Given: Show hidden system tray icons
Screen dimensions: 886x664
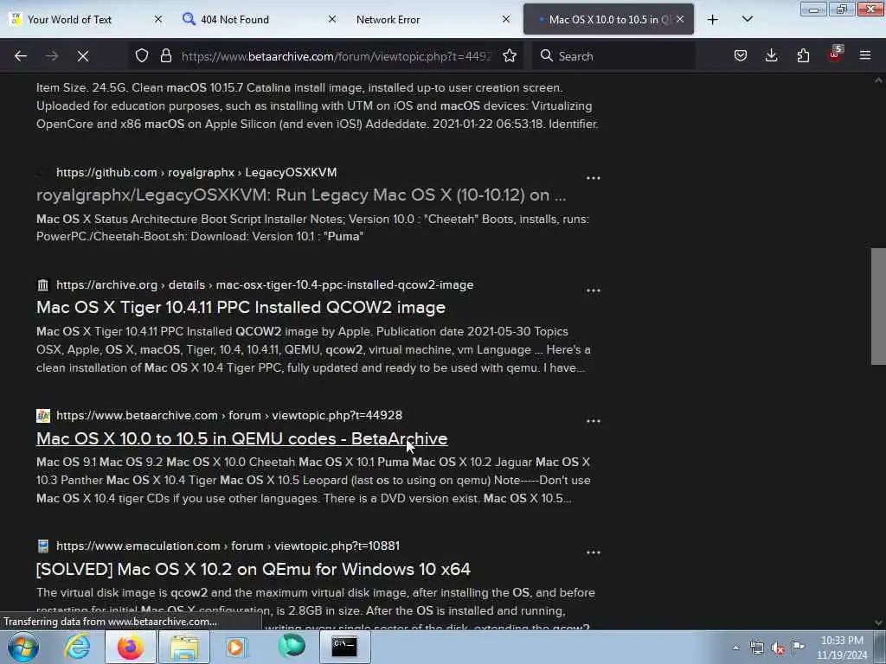Looking at the screenshot, I should pos(735,648).
